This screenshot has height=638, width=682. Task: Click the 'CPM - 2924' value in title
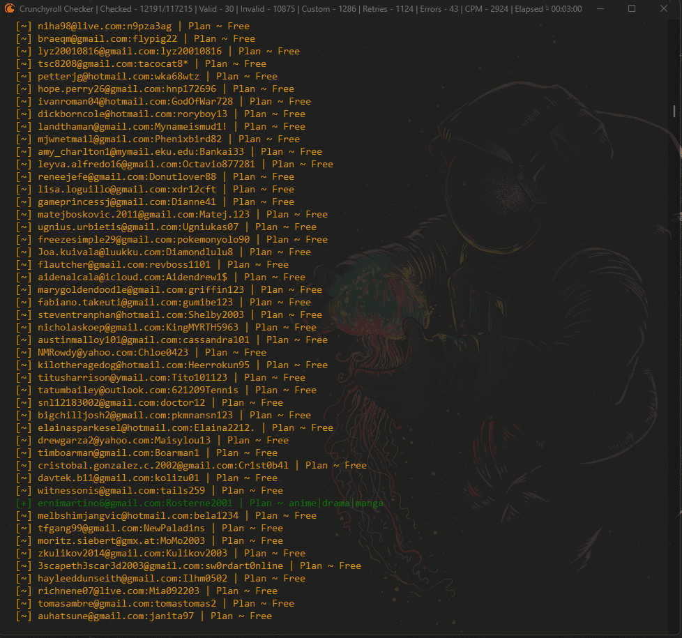coord(486,9)
